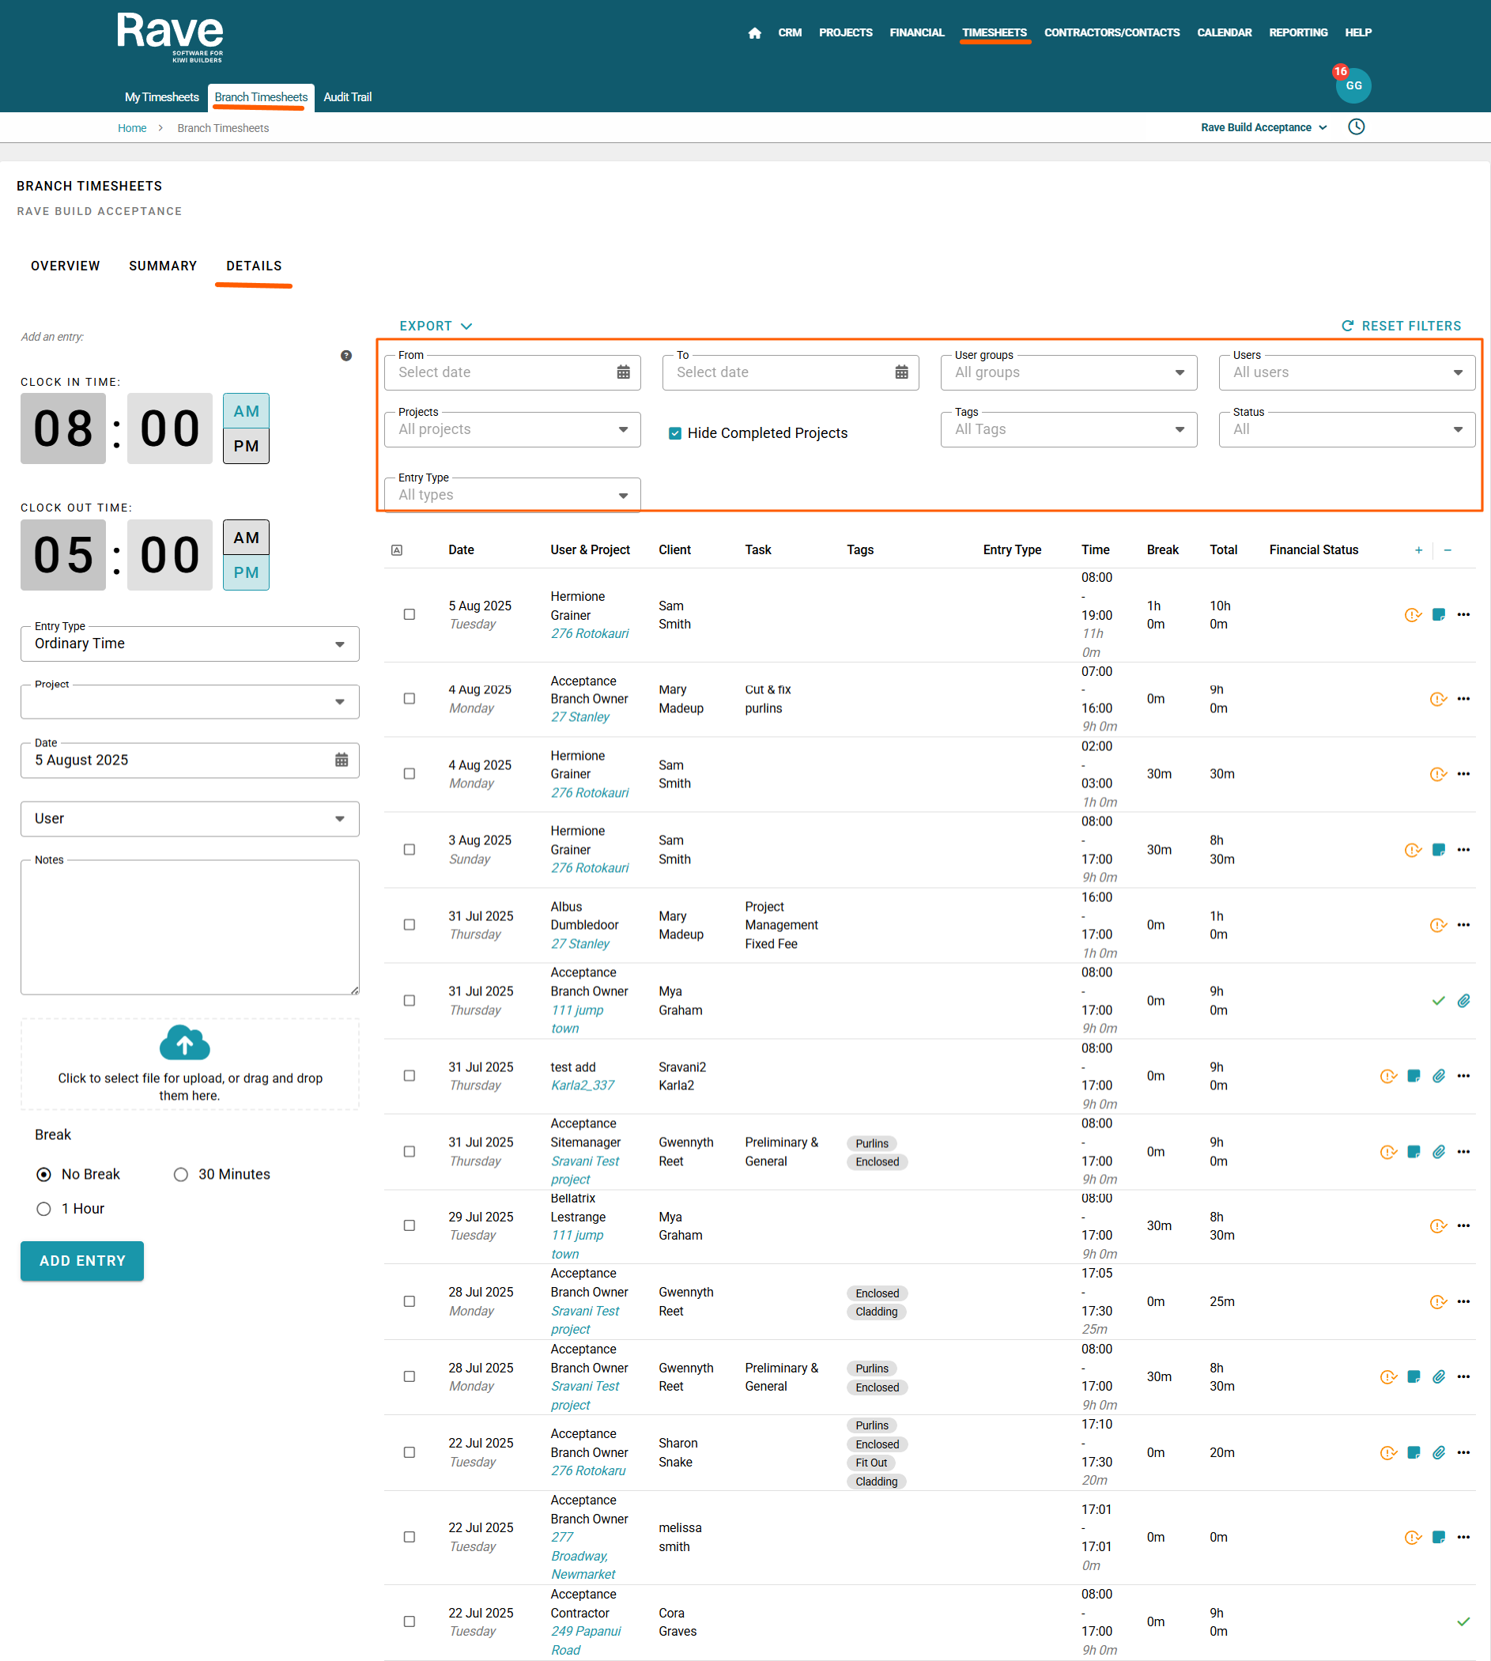Open note icon for 5 Aug Hermione Grainer row
The height and width of the screenshot is (1661, 1491).
[x=1439, y=615]
